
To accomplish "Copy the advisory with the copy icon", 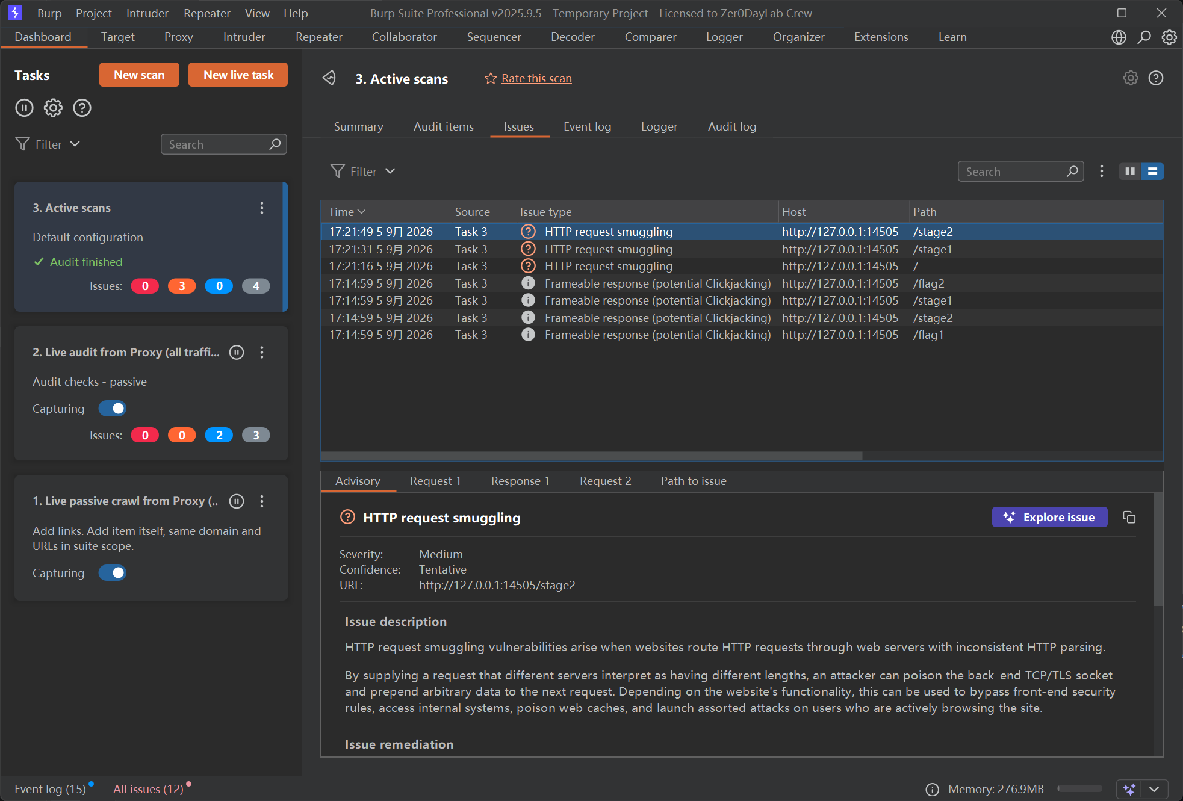I will pyautogui.click(x=1129, y=517).
